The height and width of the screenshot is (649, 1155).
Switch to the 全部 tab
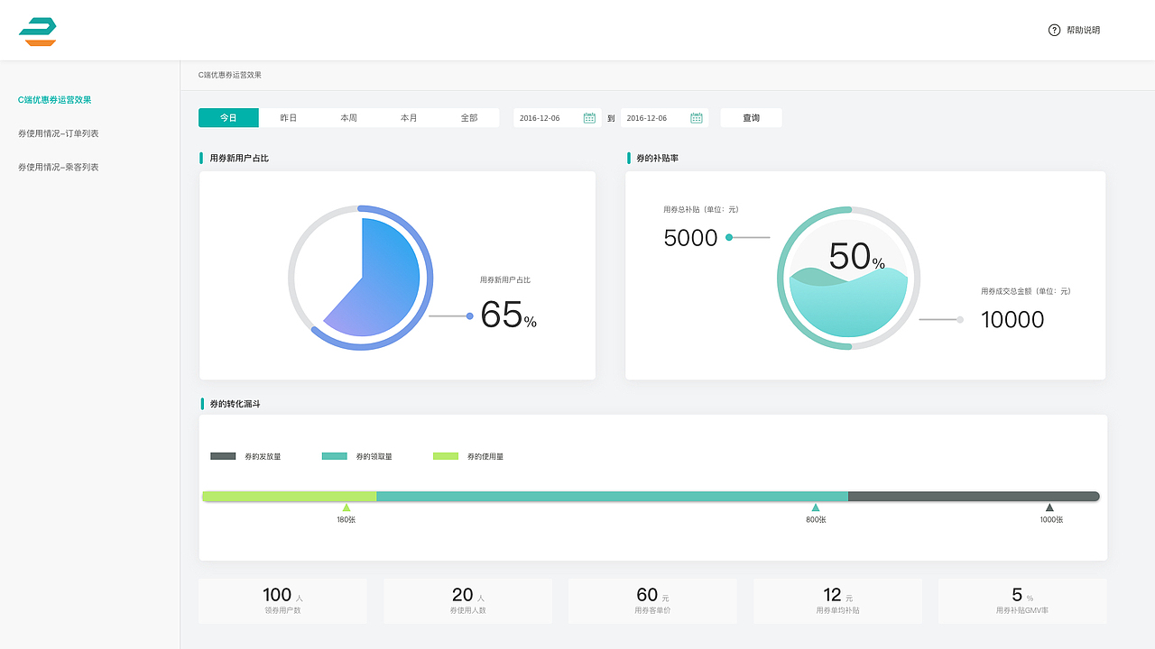[469, 118]
